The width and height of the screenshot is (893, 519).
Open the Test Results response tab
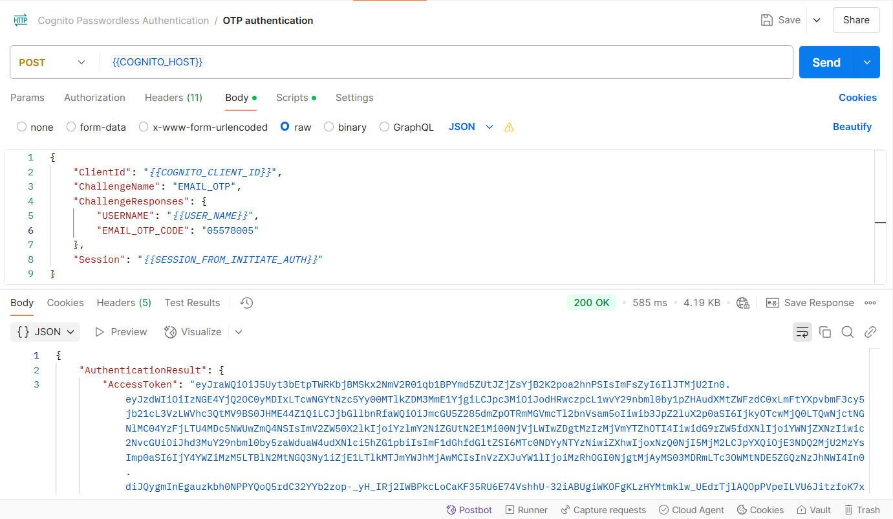tap(192, 303)
